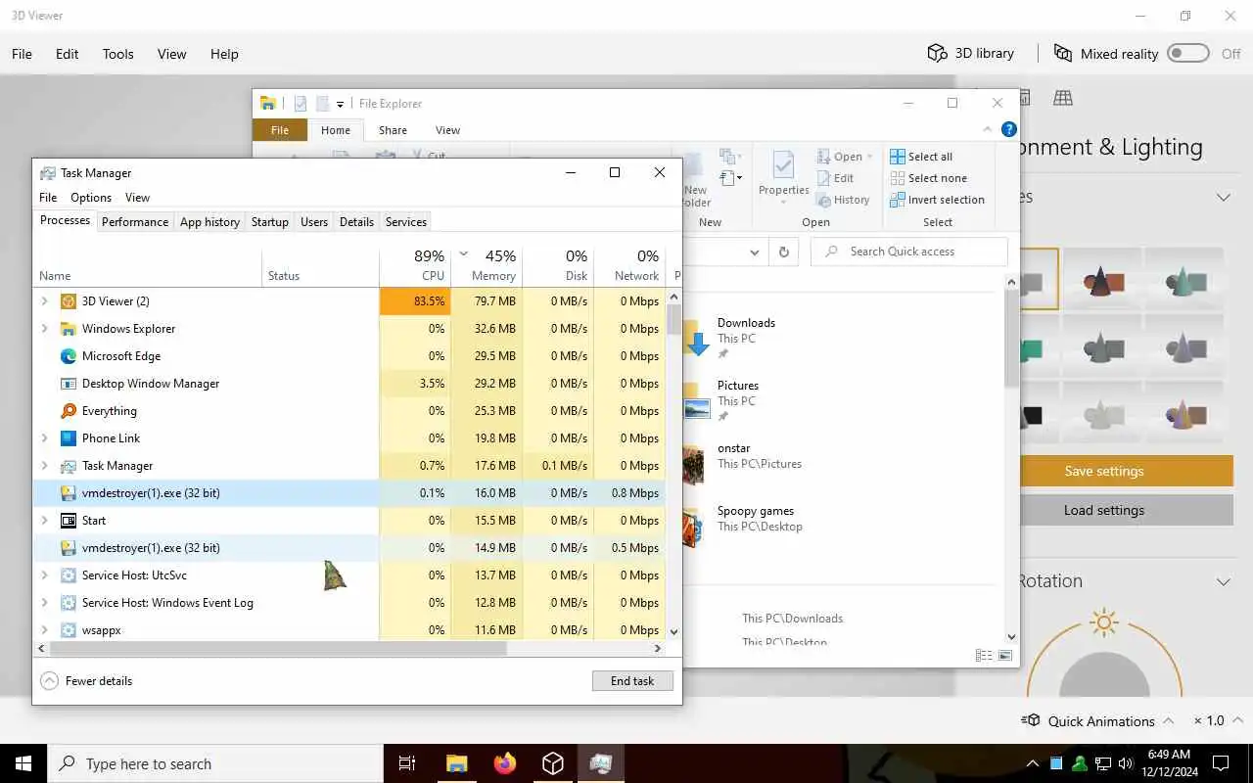Switch to 3D Viewer taskbar icon

pos(553,763)
